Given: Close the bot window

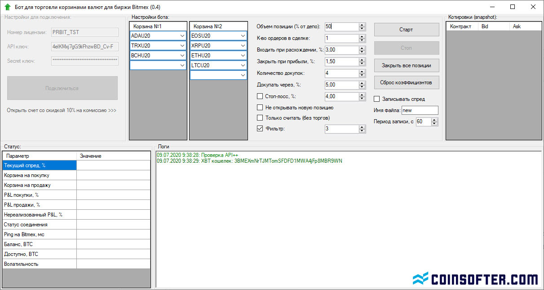Looking at the screenshot, I should click(x=533, y=7).
